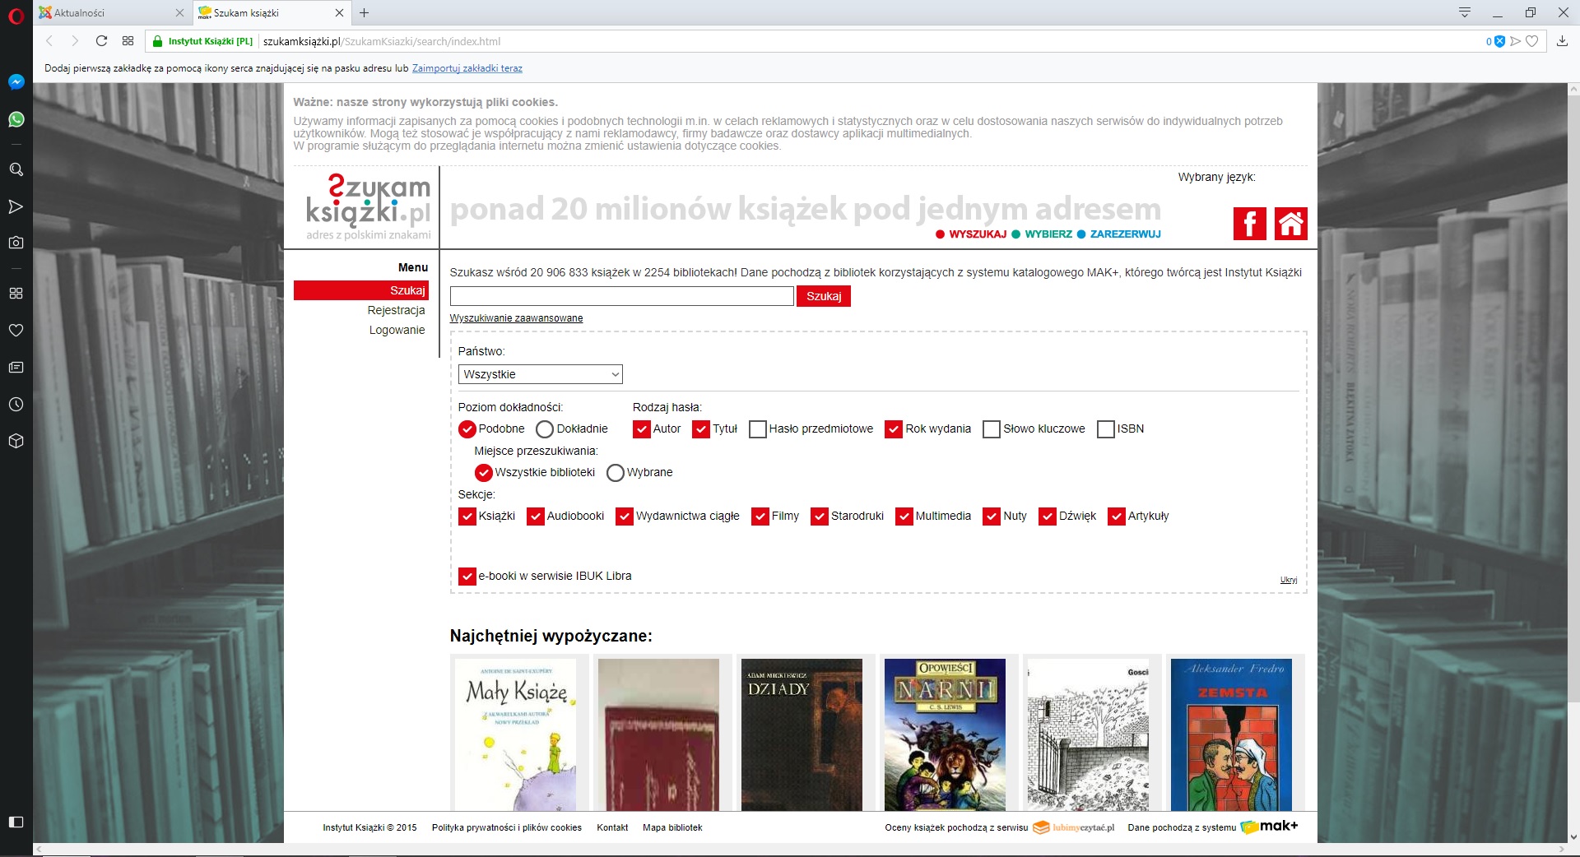Viewport: 1580px width, 857px height.
Task: Uncheck the Rok wydania checkbox
Action: click(894, 429)
